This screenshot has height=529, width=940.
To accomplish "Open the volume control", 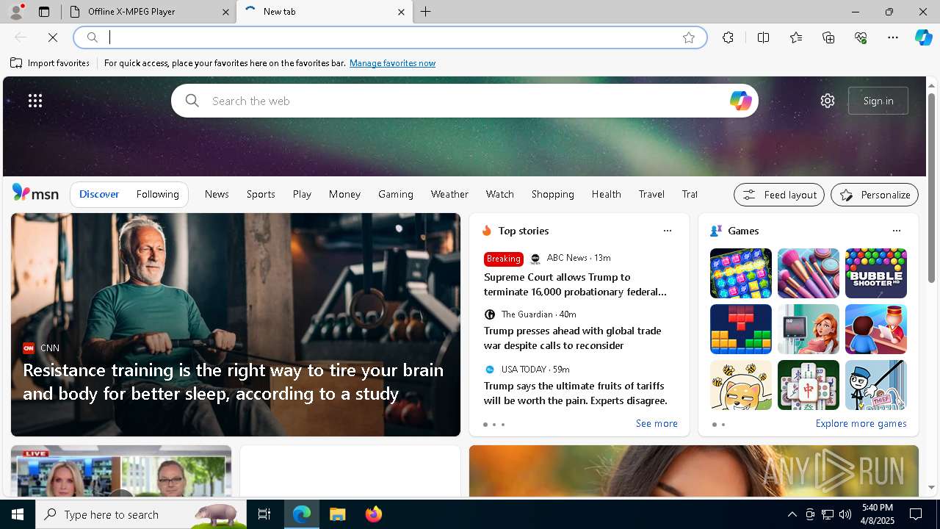I will (845, 514).
